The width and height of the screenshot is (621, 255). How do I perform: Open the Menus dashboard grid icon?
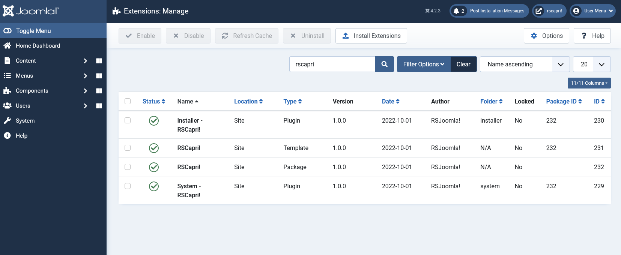99,76
